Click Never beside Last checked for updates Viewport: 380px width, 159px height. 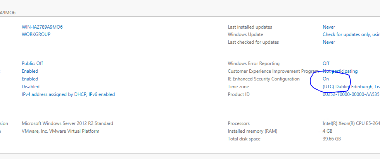tap(329, 42)
